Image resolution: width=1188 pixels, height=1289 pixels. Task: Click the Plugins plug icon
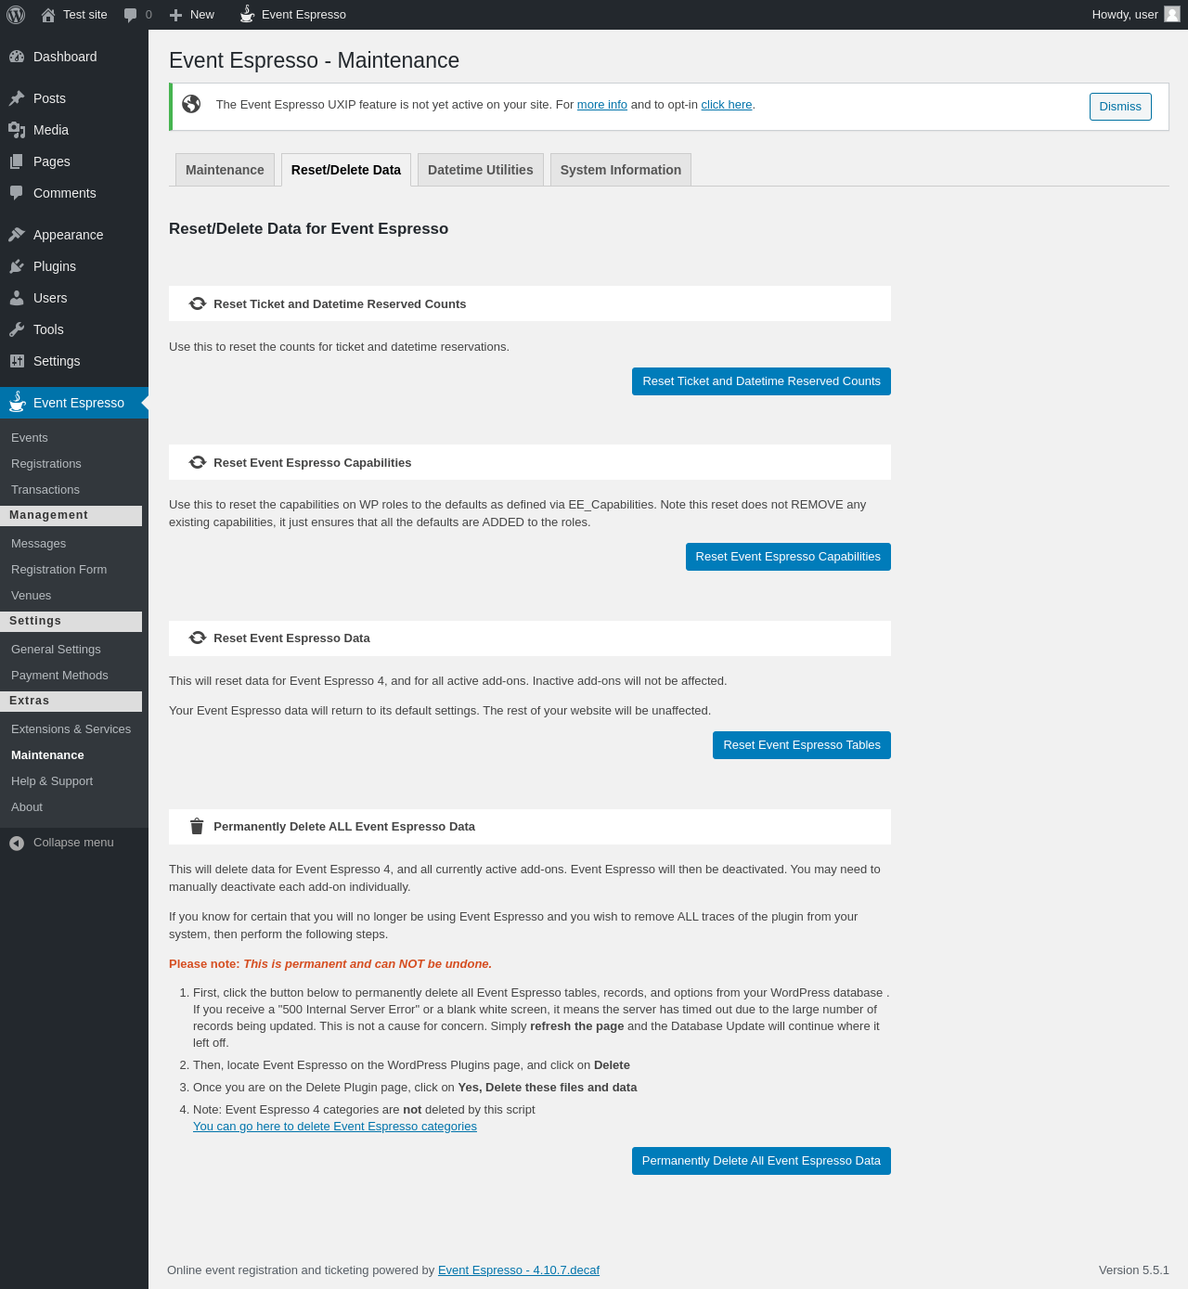point(17,266)
